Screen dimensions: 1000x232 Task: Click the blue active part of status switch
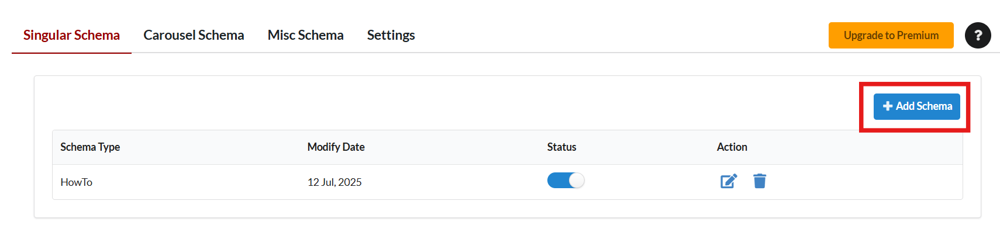[558, 181]
